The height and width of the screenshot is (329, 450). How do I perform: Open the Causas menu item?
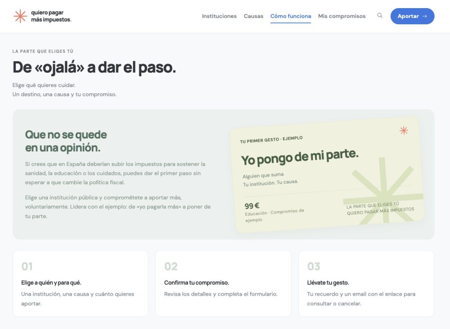click(x=253, y=16)
